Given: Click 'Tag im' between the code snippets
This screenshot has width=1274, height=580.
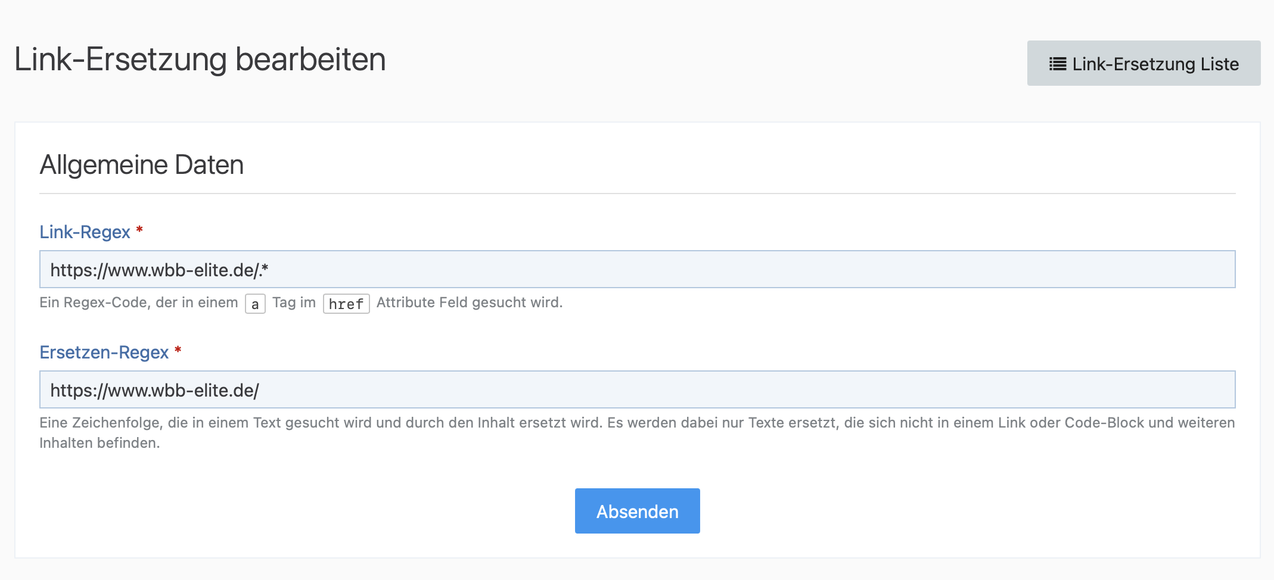Looking at the screenshot, I should pos(294,303).
